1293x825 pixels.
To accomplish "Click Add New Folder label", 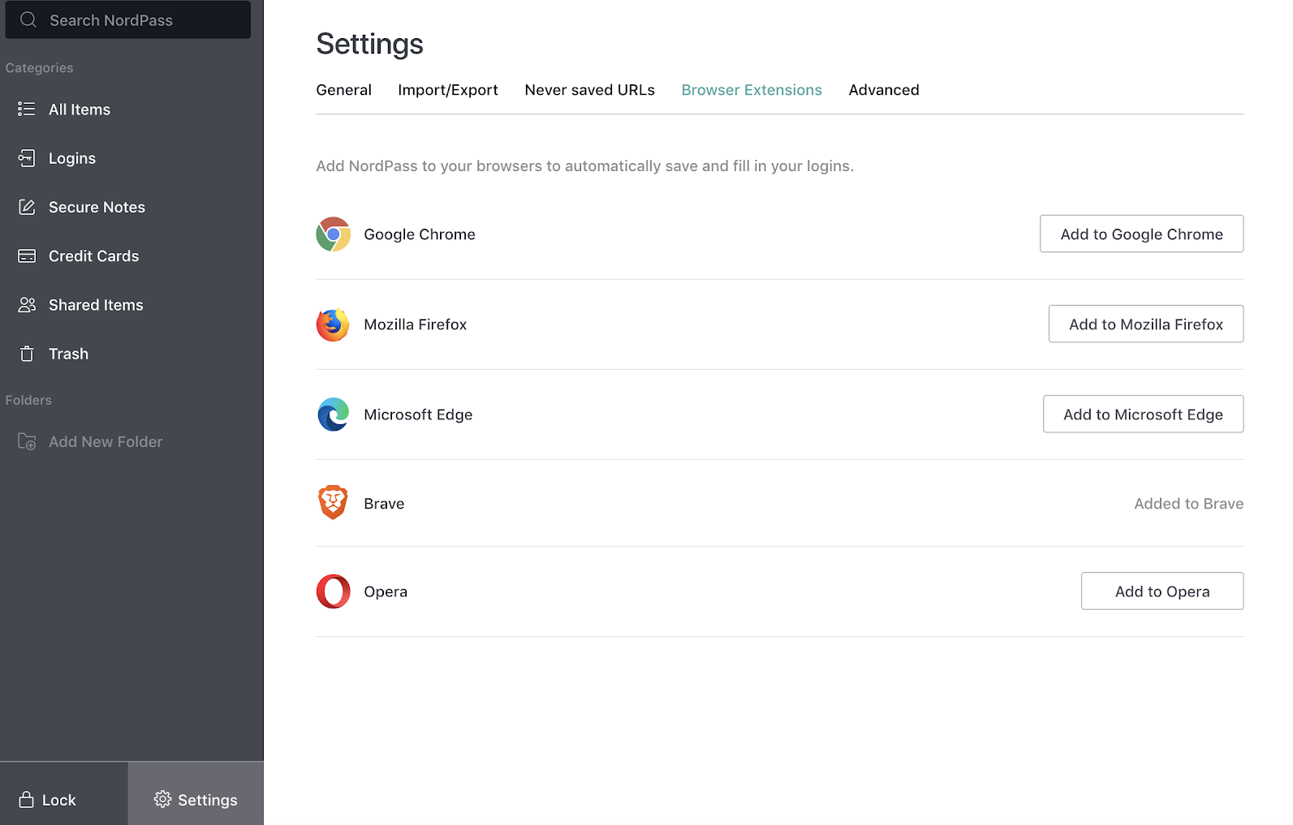I will tap(106, 441).
